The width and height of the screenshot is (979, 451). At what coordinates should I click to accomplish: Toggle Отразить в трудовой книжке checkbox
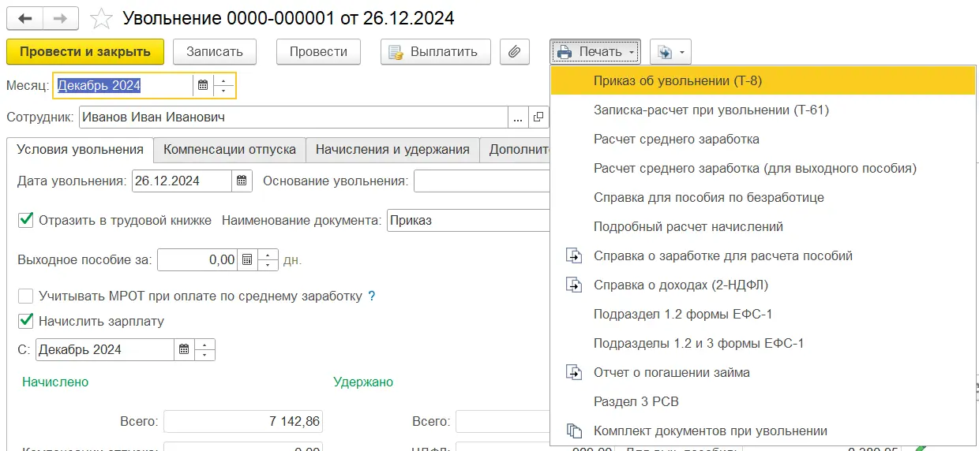(x=26, y=221)
